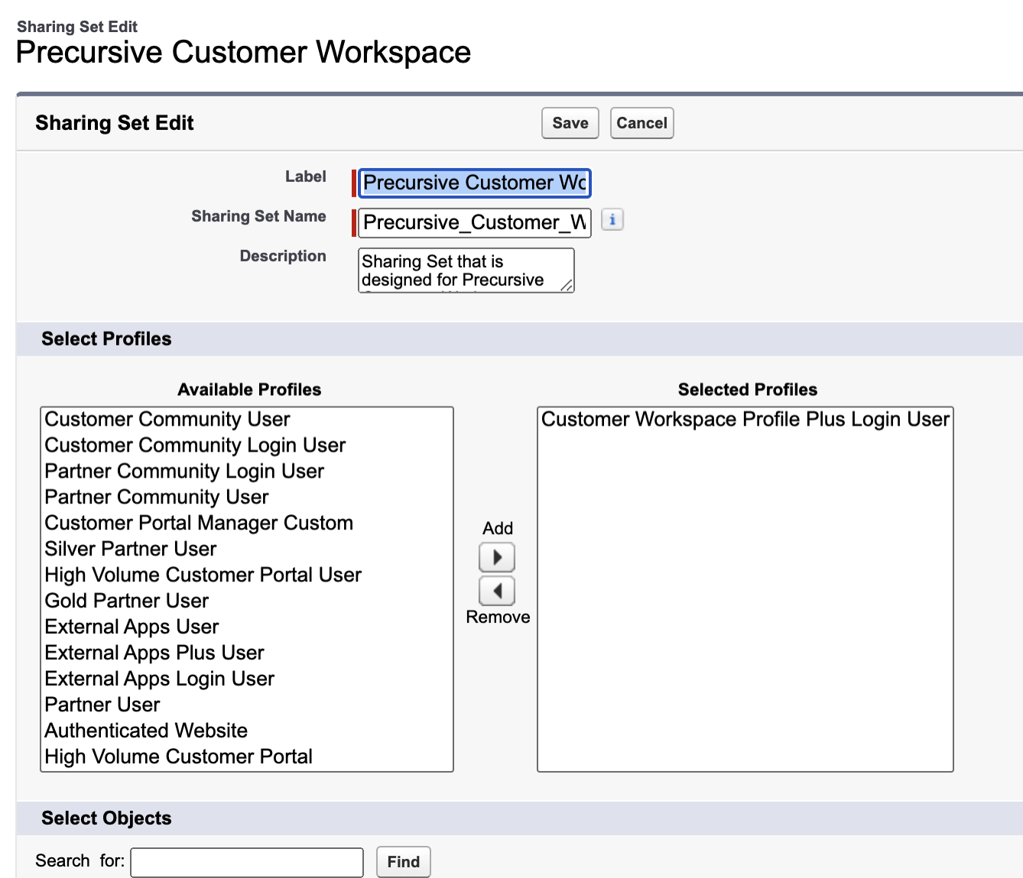Select Gold Partner User profile

pyautogui.click(x=126, y=601)
